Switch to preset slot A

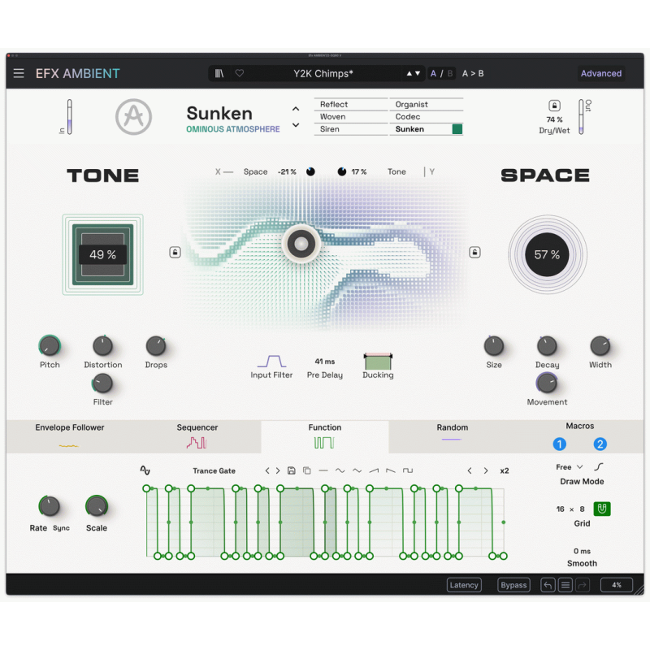coord(433,73)
